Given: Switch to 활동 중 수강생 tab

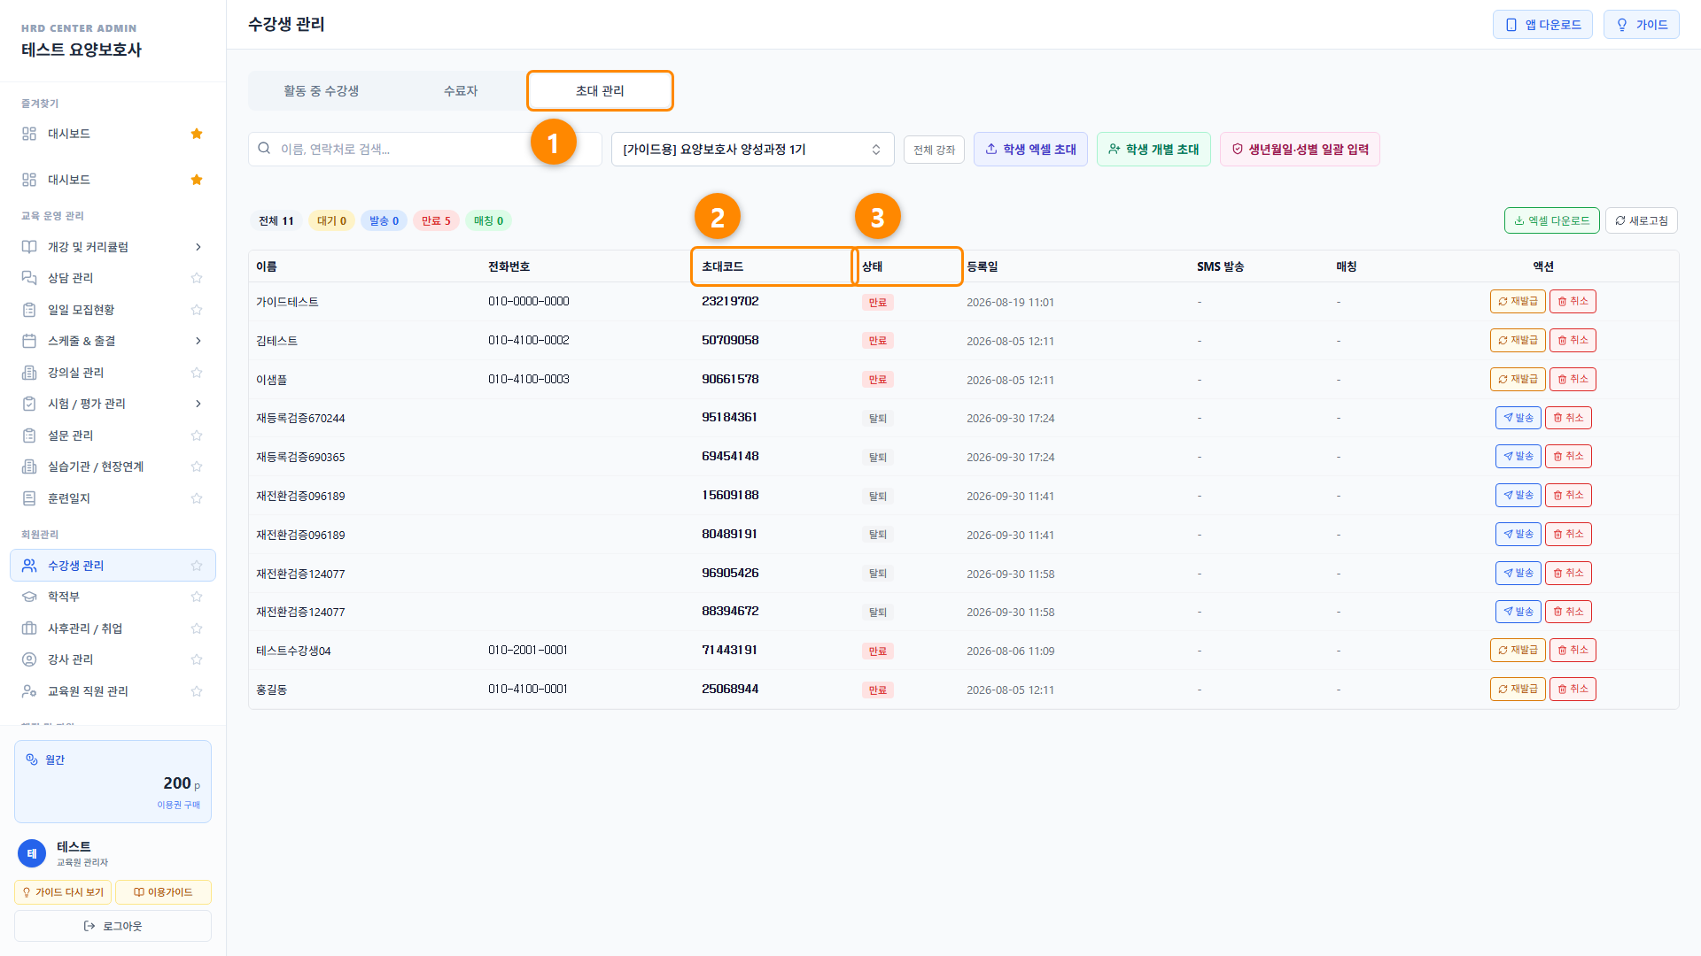Looking at the screenshot, I should tap(321, 91).
